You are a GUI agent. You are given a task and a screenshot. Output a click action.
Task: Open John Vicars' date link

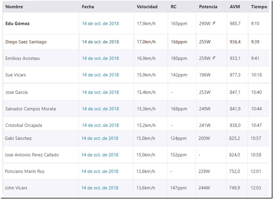(100, 188)
